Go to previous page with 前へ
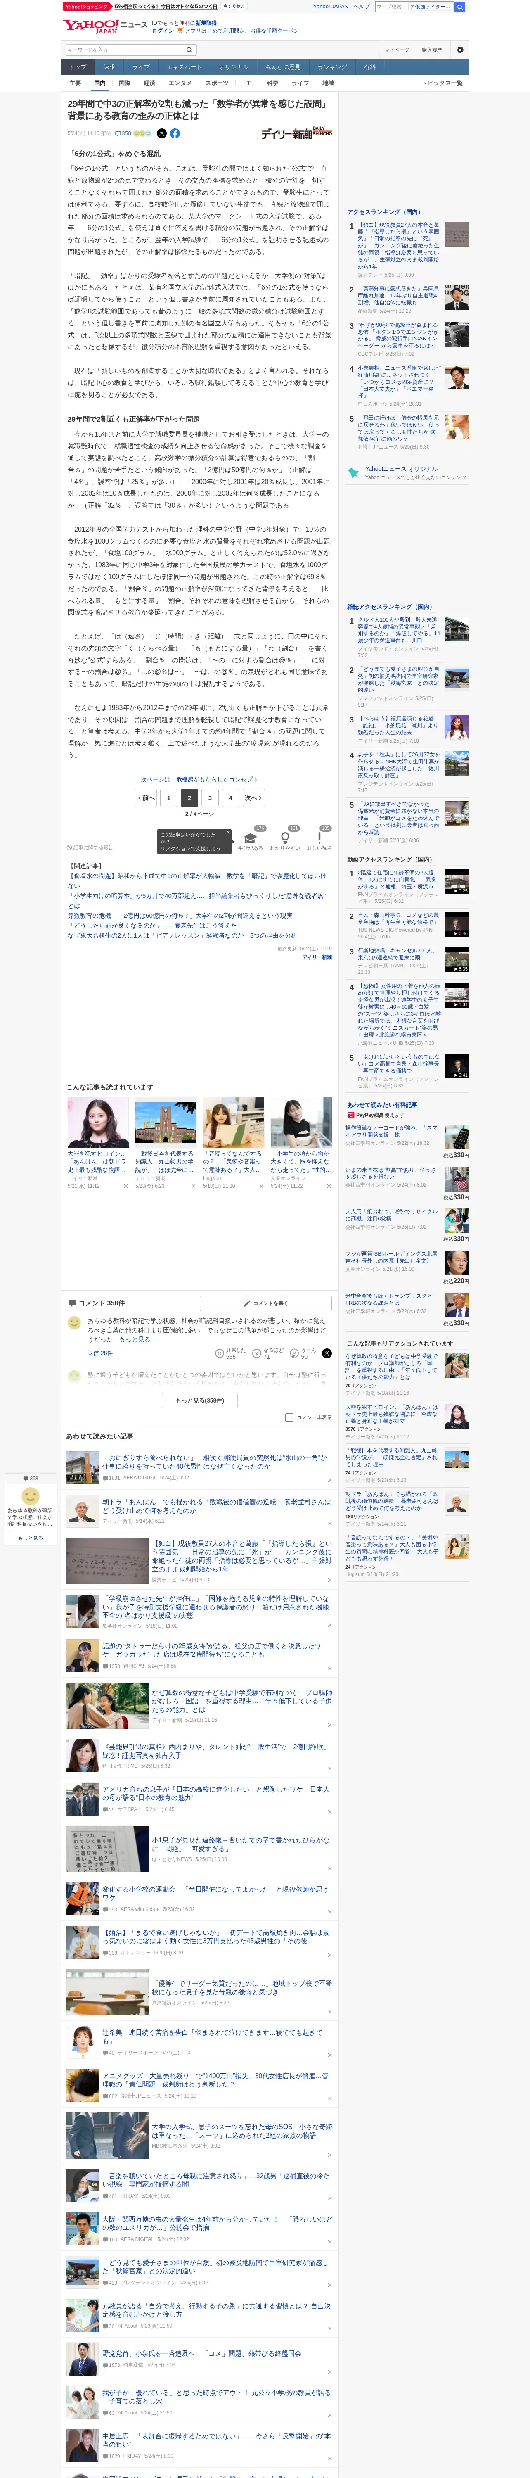This screenshot has width=530, height=2478. click(145, 798)
